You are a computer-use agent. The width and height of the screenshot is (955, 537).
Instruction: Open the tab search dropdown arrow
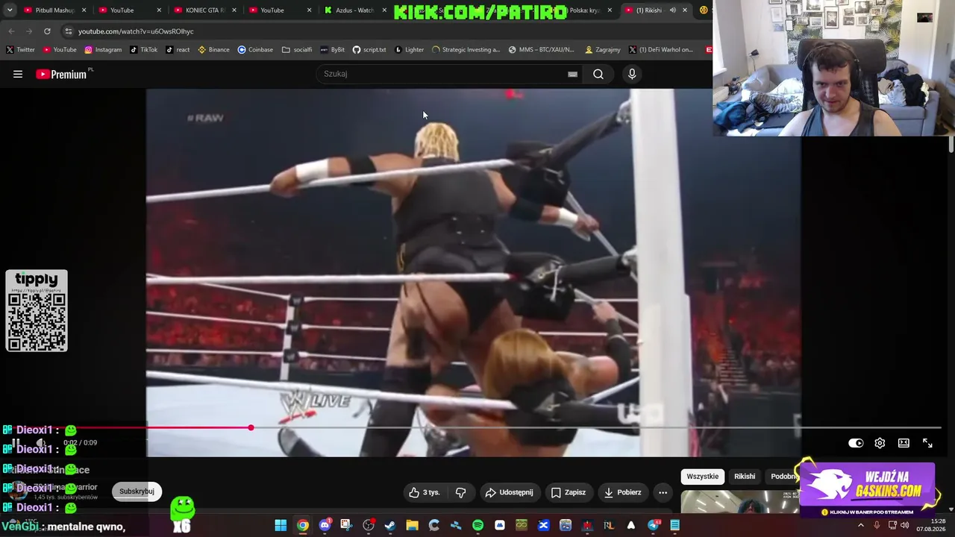coord(10,10)
